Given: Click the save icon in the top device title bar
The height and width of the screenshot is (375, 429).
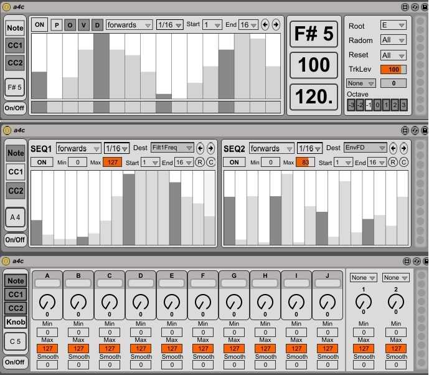Looking at the screenshot, I should click(425, 6).
